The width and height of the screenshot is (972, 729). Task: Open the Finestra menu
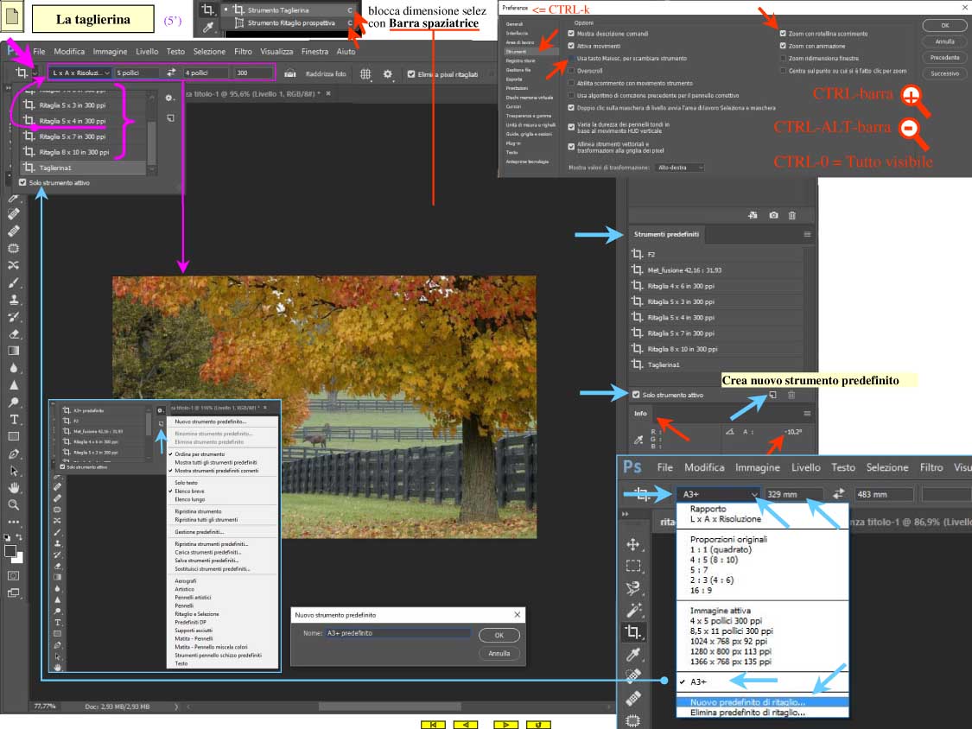[314, 52]
